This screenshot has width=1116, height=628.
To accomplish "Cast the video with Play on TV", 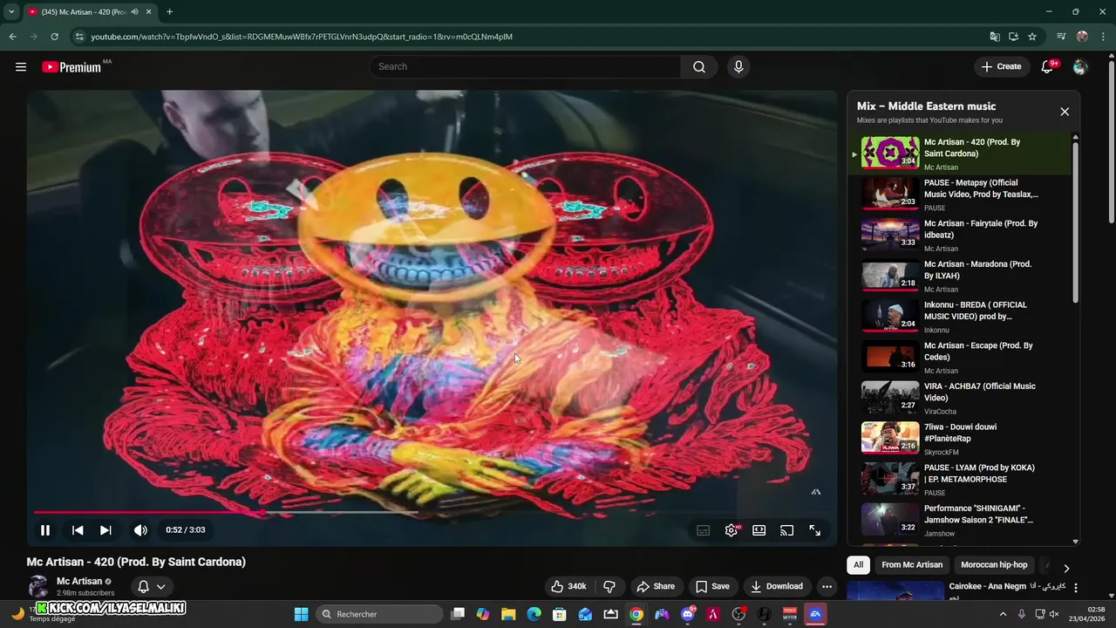I will pyautogui.click(x=787, y=530).
